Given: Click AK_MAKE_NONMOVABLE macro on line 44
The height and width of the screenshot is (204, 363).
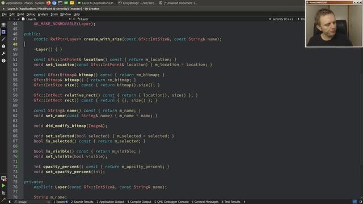Looking at the screenshot, I should click(x=55, y=24).
